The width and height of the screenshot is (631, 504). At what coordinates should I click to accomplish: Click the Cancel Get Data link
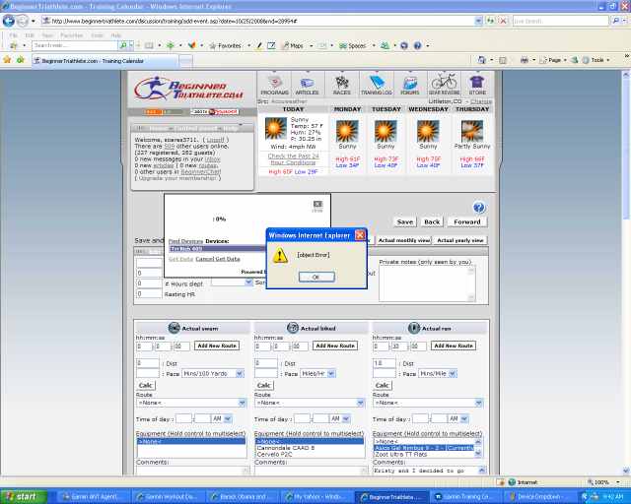click(x=218, y=259)
